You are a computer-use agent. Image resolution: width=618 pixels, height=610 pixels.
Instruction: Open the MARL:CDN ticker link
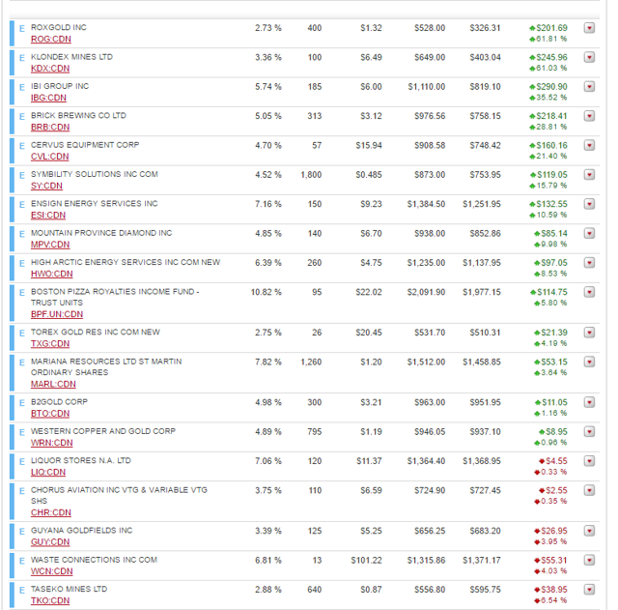pos(53,384)
